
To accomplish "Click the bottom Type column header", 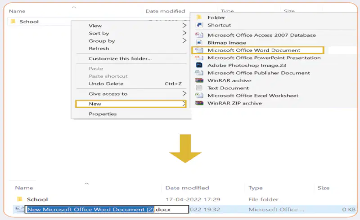I will (256, 188).
